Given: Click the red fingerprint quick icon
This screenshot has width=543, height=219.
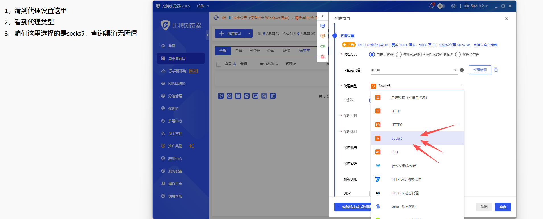Looking at the screenshot, I should 323,57.
